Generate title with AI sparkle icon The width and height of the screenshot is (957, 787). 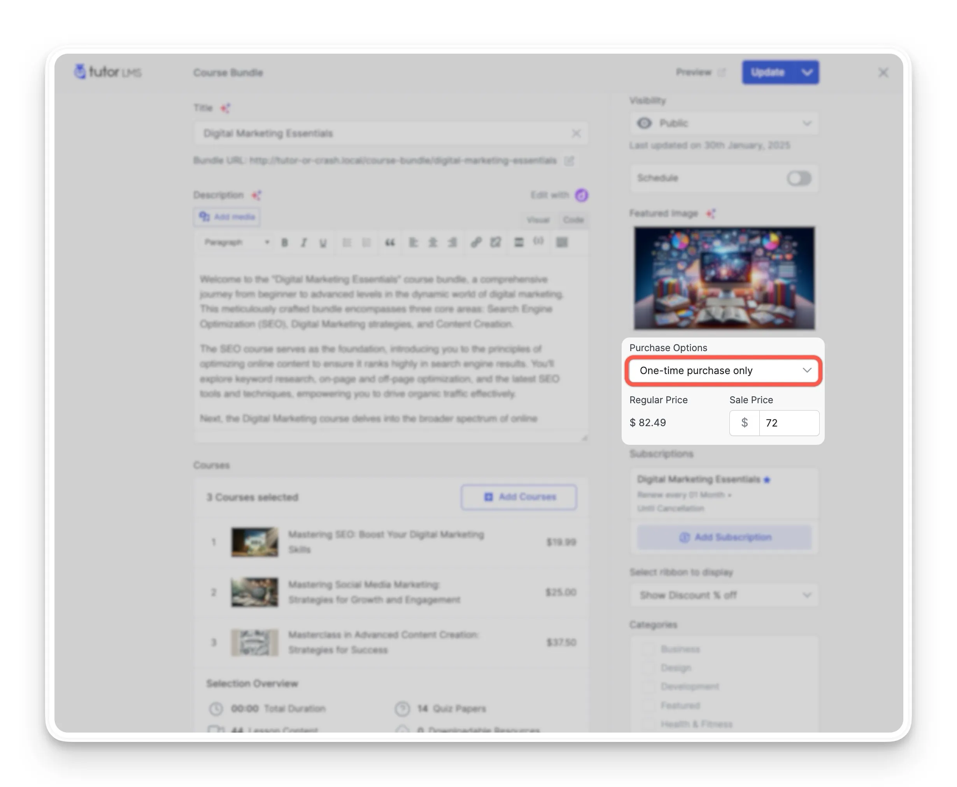(225, 108)
